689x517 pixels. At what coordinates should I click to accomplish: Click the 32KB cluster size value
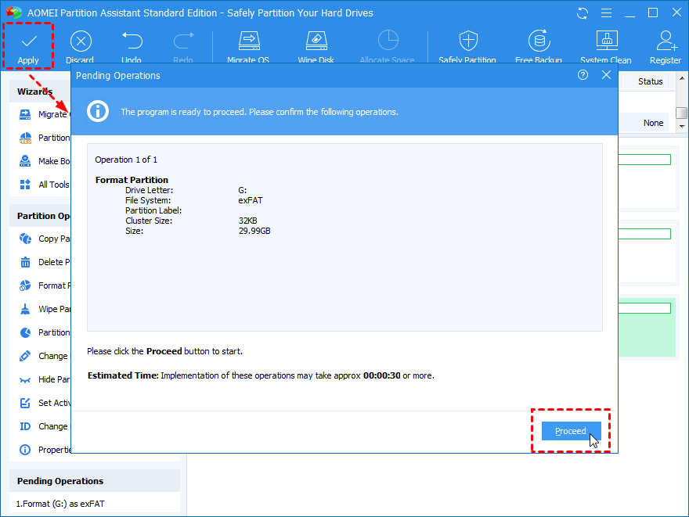click(248, 221)
